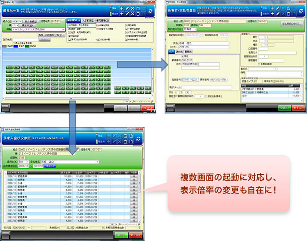Click refresh arrows icon in room list window

[x=151, y=11]
